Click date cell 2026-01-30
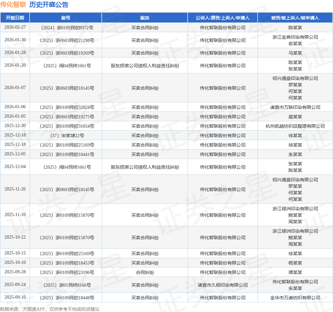Screen dimensions: 333x312 15,40
